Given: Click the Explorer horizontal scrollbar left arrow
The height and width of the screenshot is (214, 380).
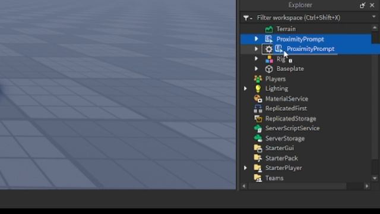Looking at the screenshot, I should pos(244,186).
